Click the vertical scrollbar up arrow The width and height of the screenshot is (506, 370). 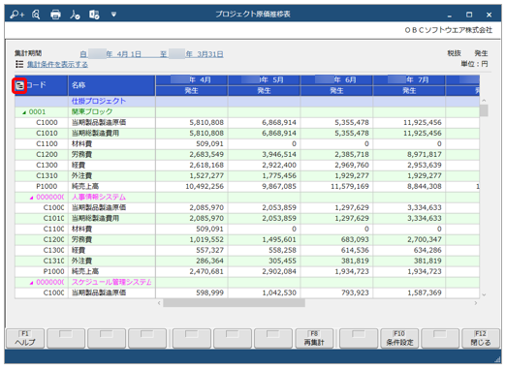click(x=484, y=101)
